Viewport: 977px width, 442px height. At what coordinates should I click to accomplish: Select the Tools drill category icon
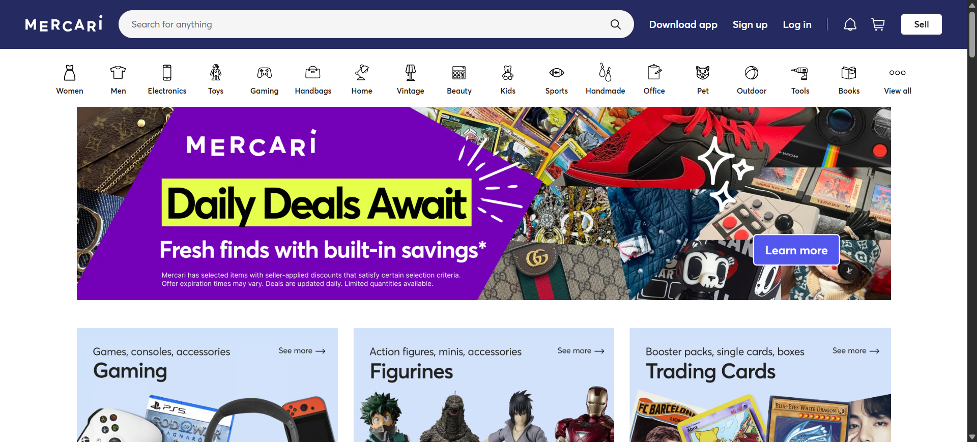click(800, 73)
